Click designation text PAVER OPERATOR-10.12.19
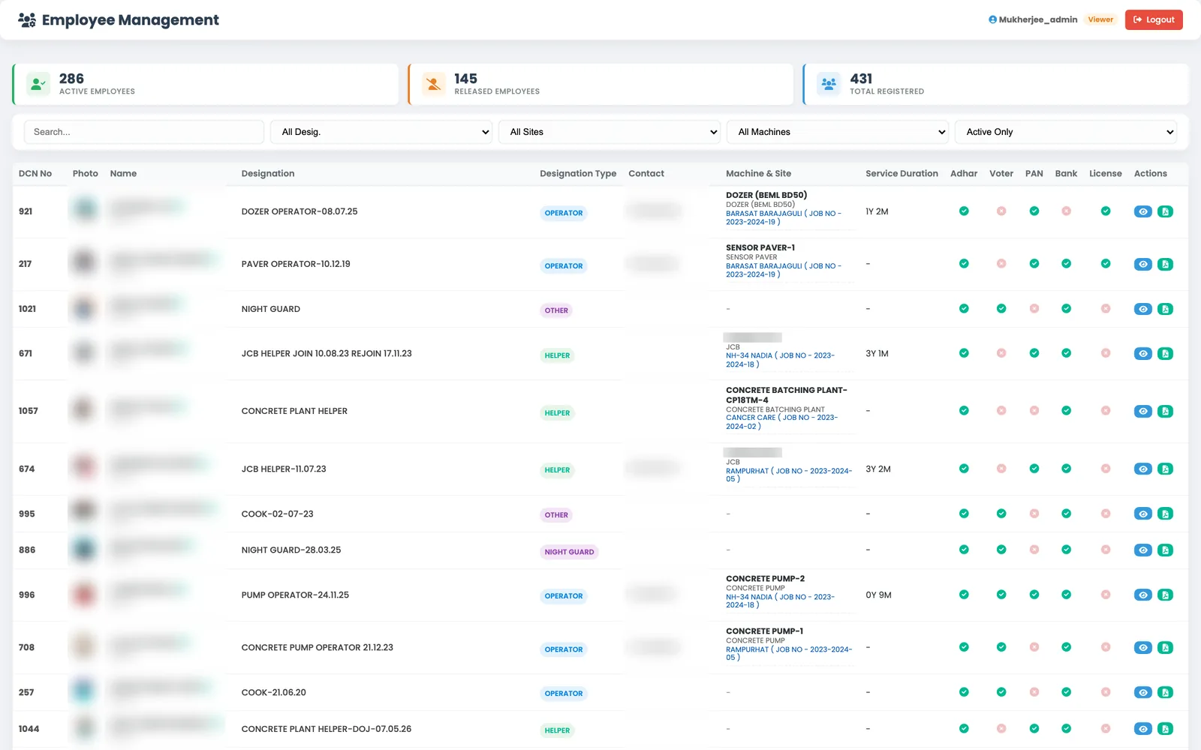Viewport: 1201px width, 750px height. point(296,264)
